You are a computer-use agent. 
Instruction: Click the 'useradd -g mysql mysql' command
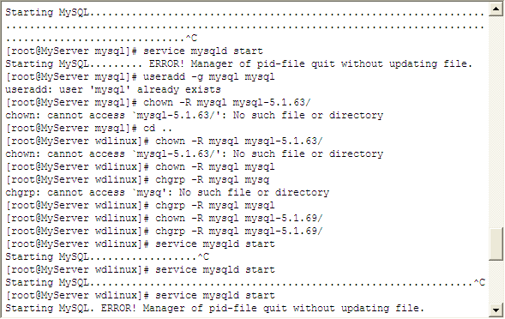[208, 76]
